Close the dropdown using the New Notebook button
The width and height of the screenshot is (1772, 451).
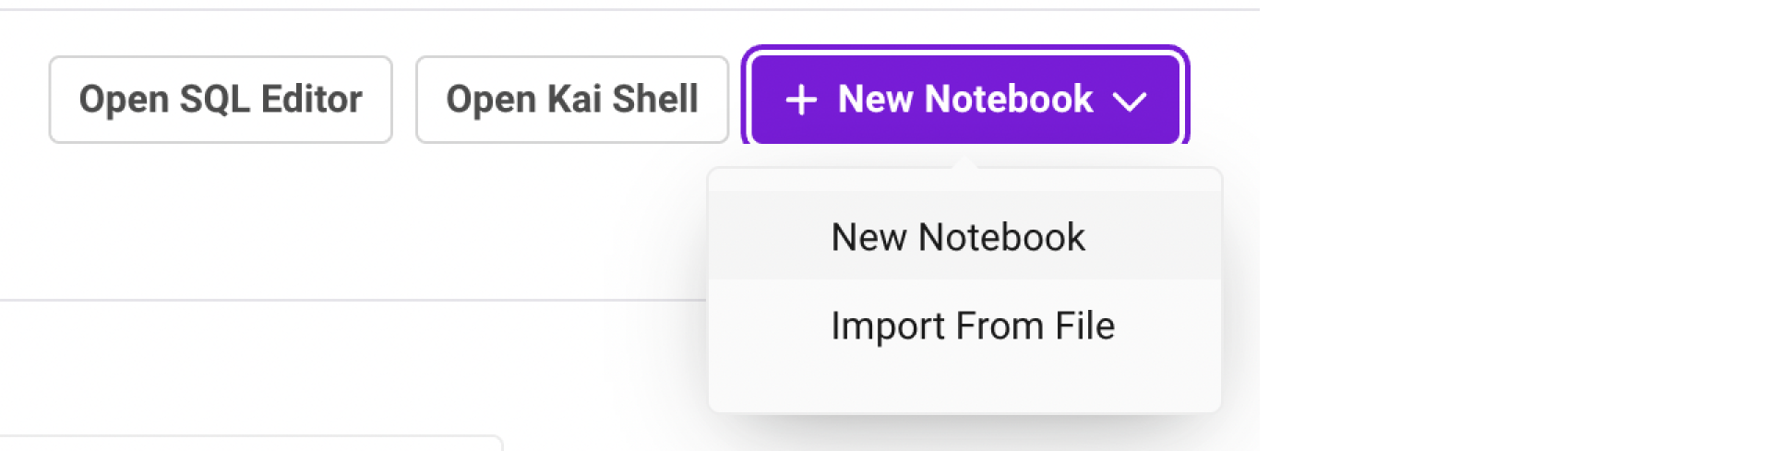click(964, 100)
